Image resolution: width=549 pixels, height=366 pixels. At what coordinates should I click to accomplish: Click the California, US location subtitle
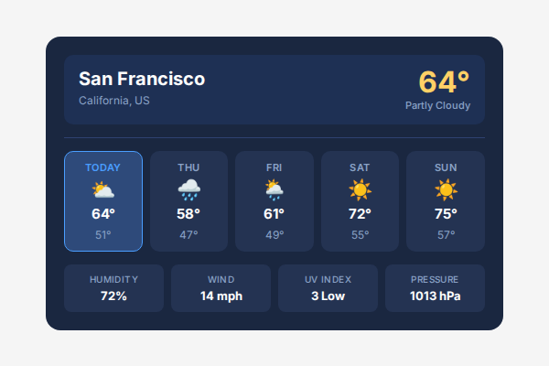pyautogui.click(x=113, y=101)
